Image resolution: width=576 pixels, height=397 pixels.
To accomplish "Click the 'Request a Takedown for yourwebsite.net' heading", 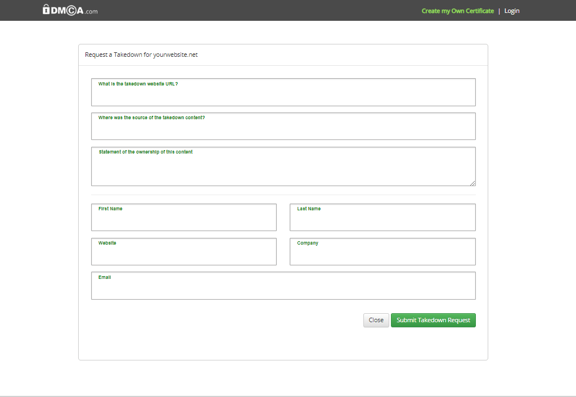I will (x=141, y=55).
